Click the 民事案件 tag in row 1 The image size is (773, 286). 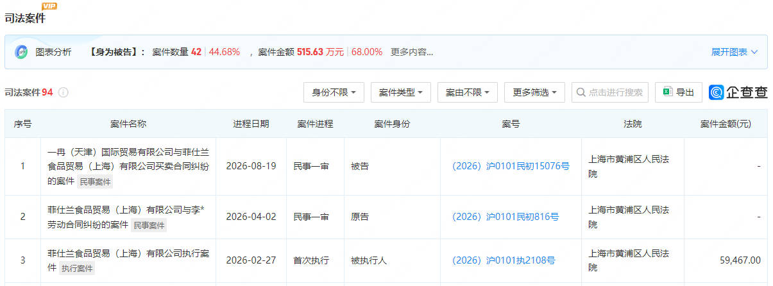pos(95,182)
